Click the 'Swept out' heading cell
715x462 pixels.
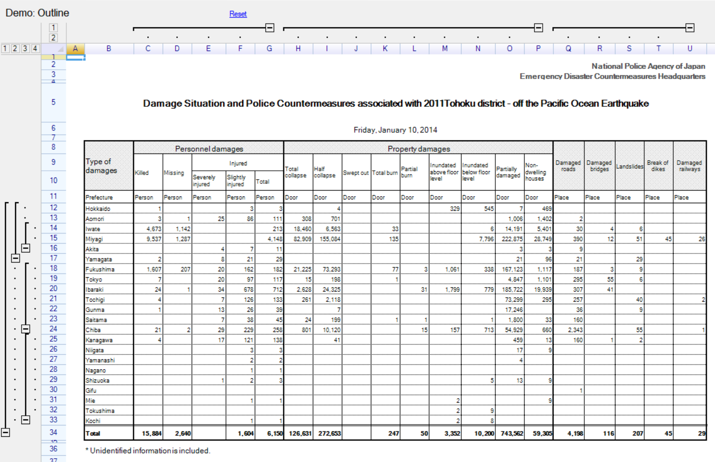[x=356, y=173]
